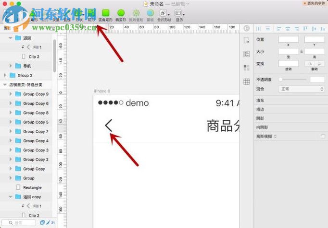Toggle flip horizontal button
Viewport: 328px width, 228px height.
pos(310,64)
